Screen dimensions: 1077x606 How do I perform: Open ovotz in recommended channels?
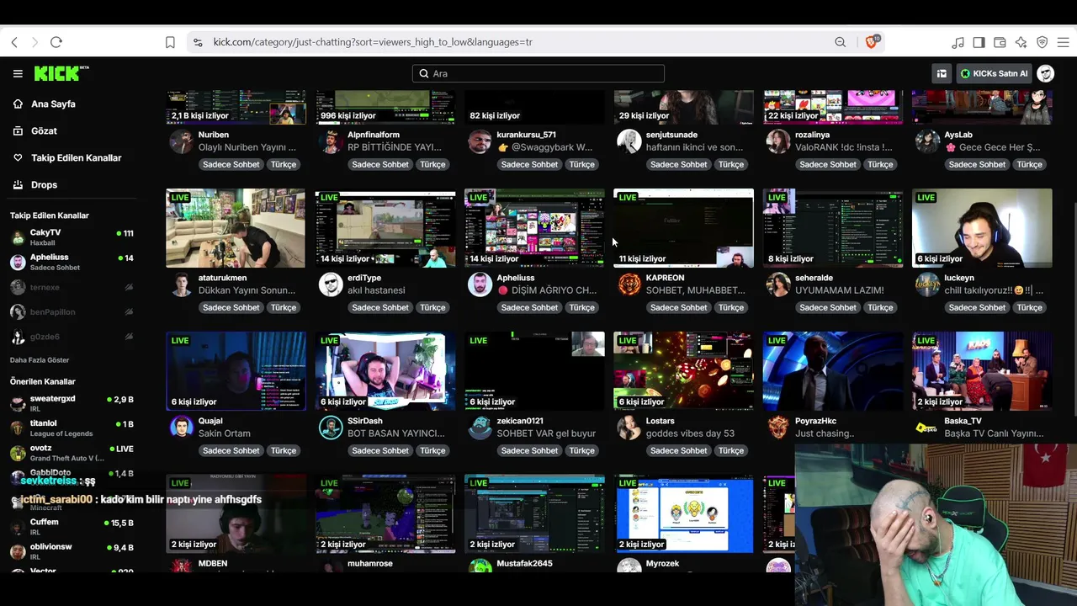click(72, 453)
